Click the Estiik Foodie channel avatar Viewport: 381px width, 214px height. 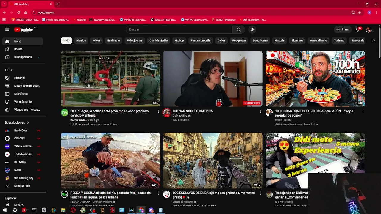[269, 113]
